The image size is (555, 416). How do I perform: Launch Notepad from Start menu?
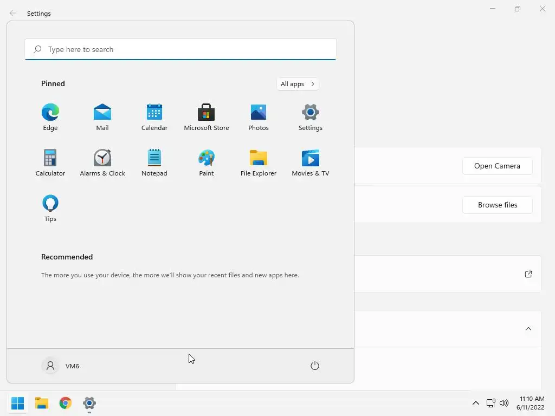154,162
